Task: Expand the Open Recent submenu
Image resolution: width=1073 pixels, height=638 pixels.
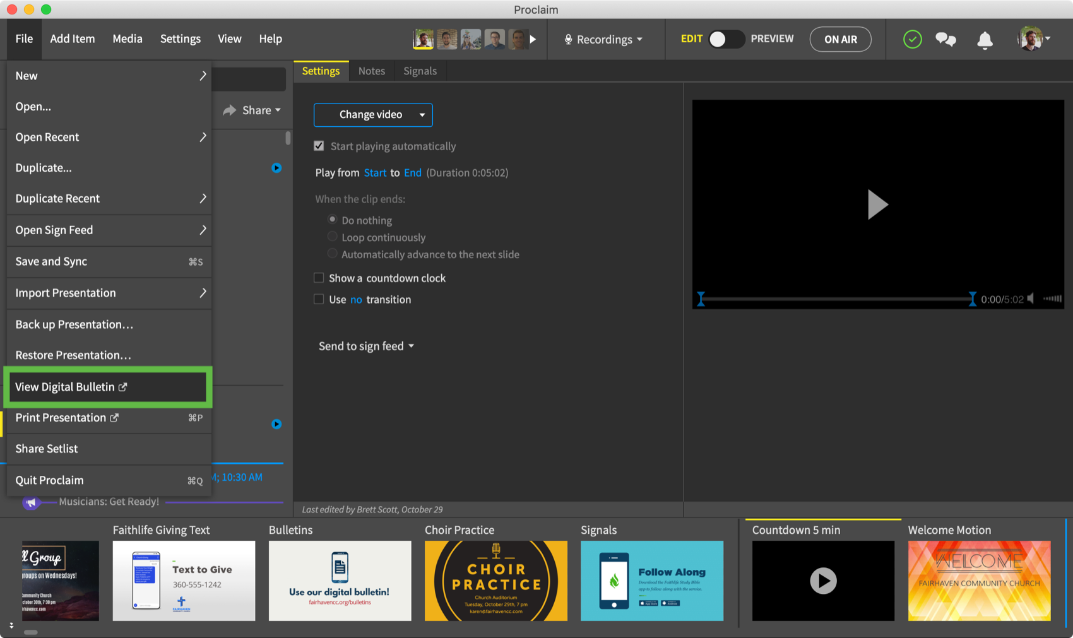Action: pyautogui.click(x=109, y=137)
